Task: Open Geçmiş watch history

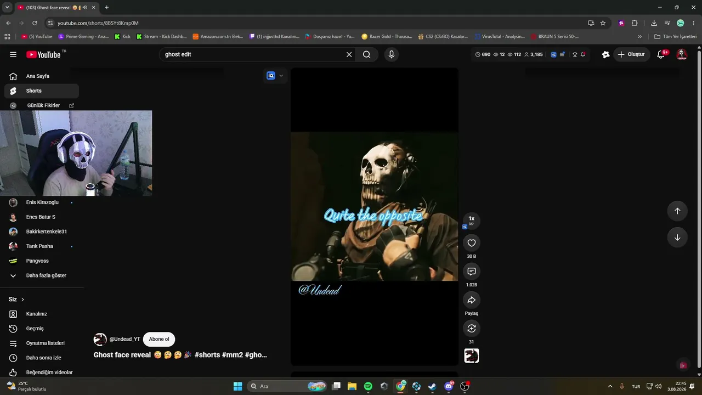Action: (x=42, y=329)
